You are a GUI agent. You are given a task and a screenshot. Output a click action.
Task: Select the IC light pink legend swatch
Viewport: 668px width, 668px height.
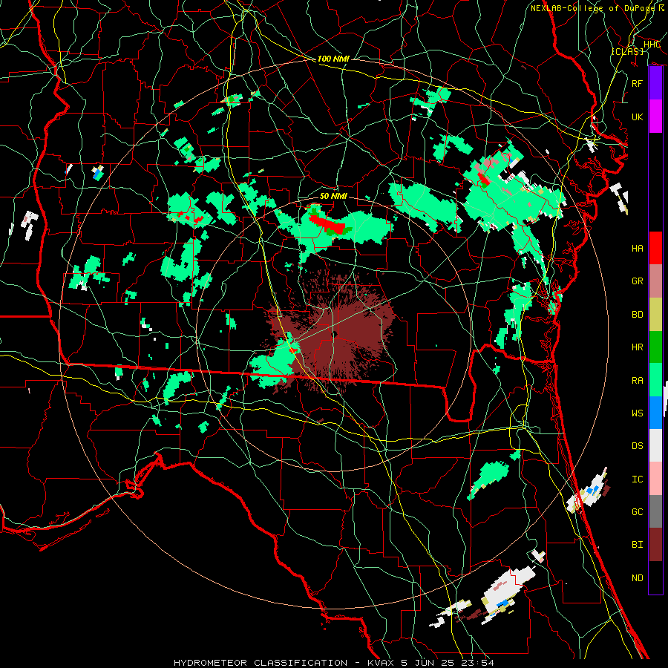[655, 479]
